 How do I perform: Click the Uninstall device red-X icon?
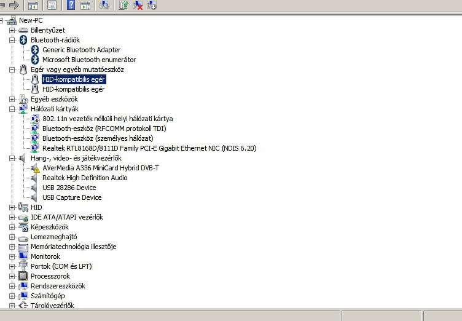coord(138,5)
